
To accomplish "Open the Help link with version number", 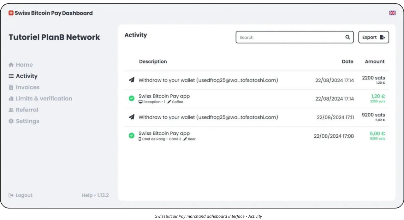I will tap(95, 195).
